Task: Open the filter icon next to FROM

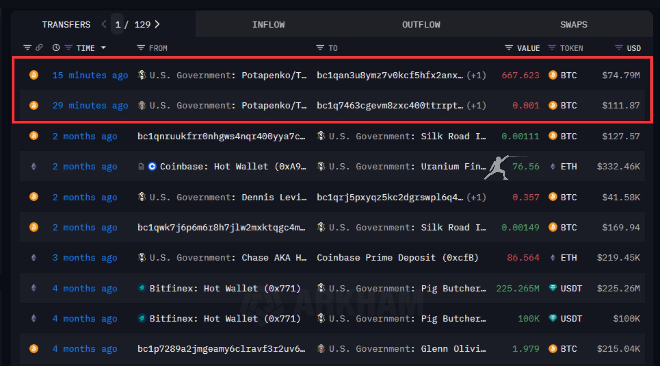Action: 141,48
